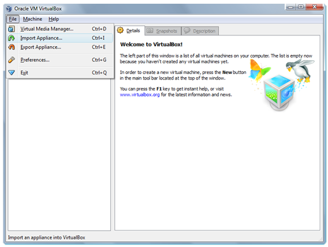Click the status bar text Import an appliance

click(47, 238)
